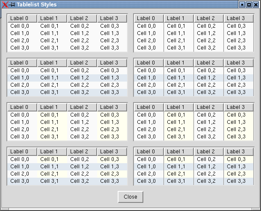This screenshot has width=261, height=211.
Task: Close window using title bar X button
Action: pos(255,5)
